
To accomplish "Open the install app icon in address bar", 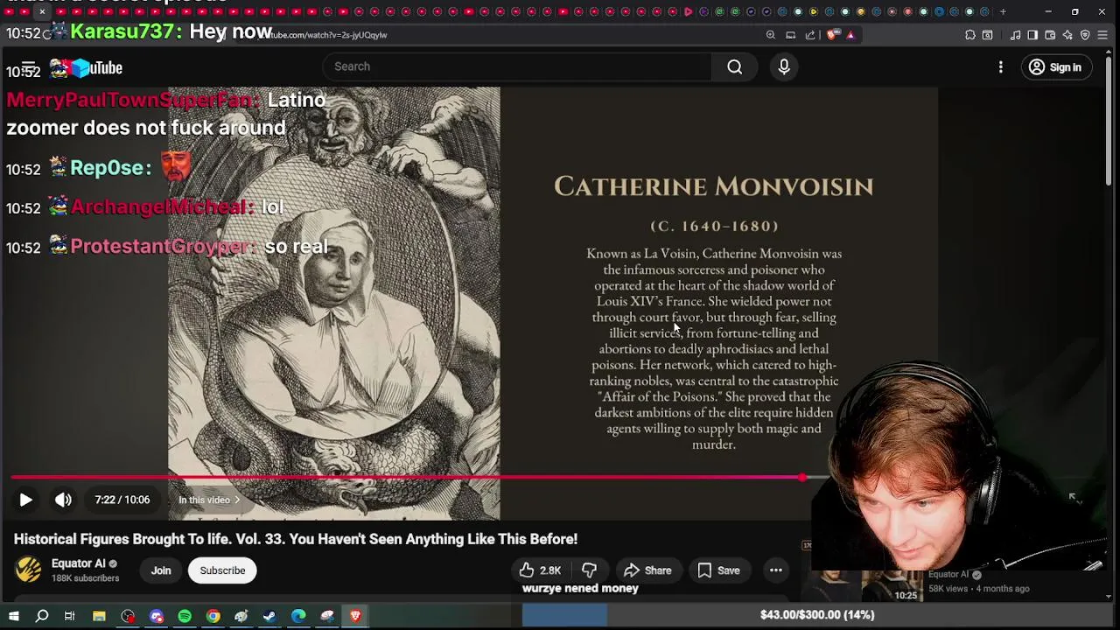I will point(790,35).
